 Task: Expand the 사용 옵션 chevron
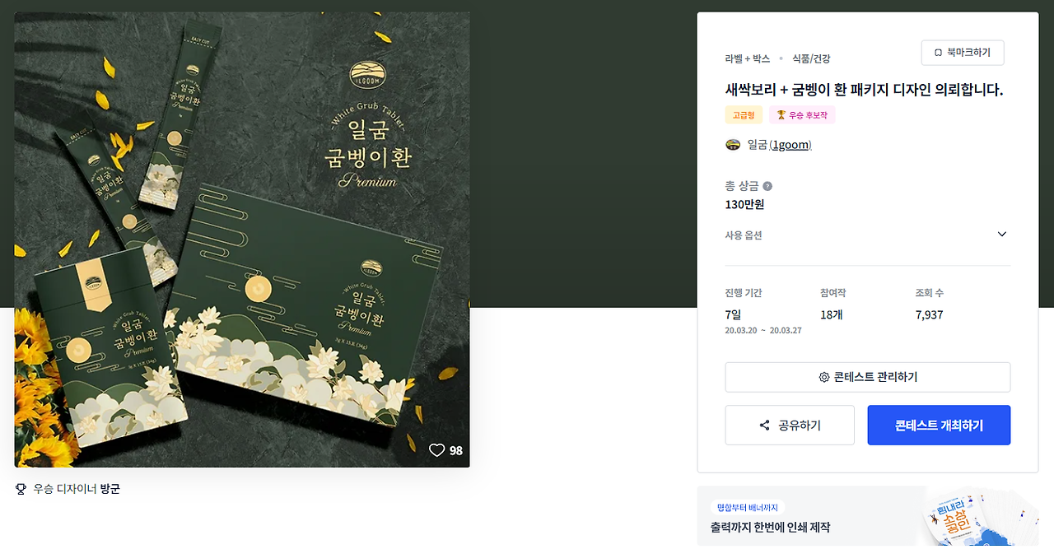tap(1002, 235)
